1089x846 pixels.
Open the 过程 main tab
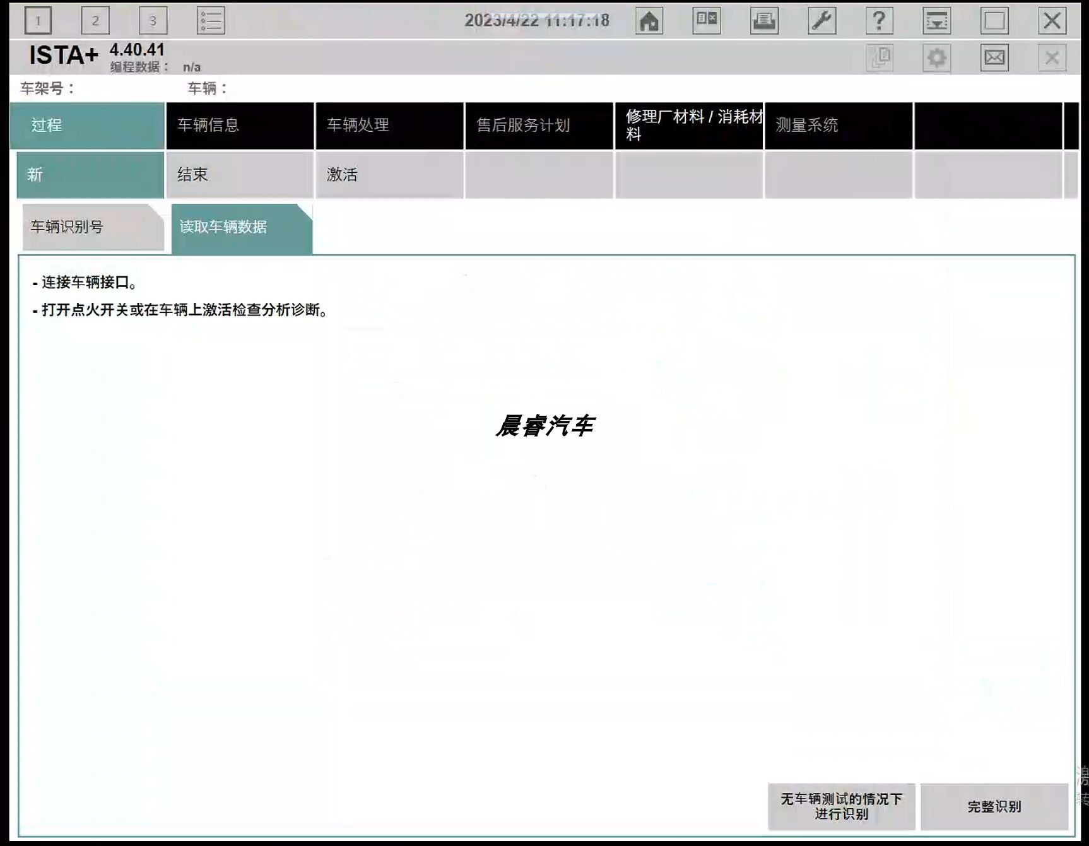88,126
